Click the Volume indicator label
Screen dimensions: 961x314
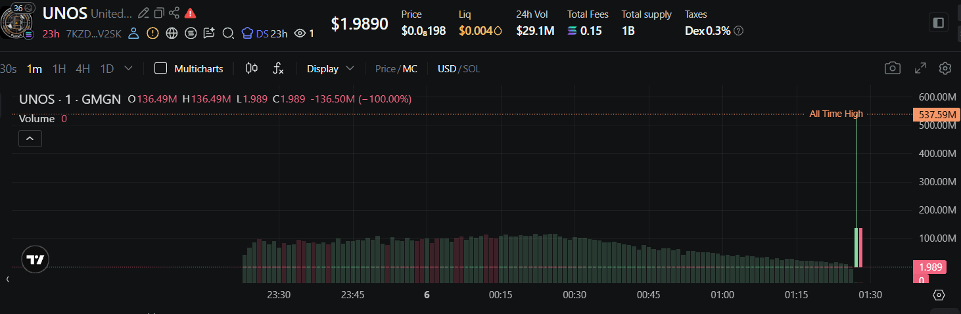click(x=37, y=119)
